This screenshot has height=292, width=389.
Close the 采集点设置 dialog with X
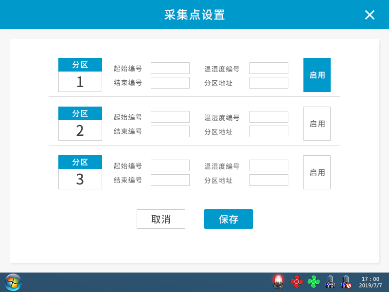point(370,15)
